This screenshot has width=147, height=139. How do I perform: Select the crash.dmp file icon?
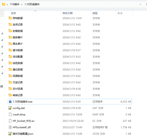[x=10, y=114]
